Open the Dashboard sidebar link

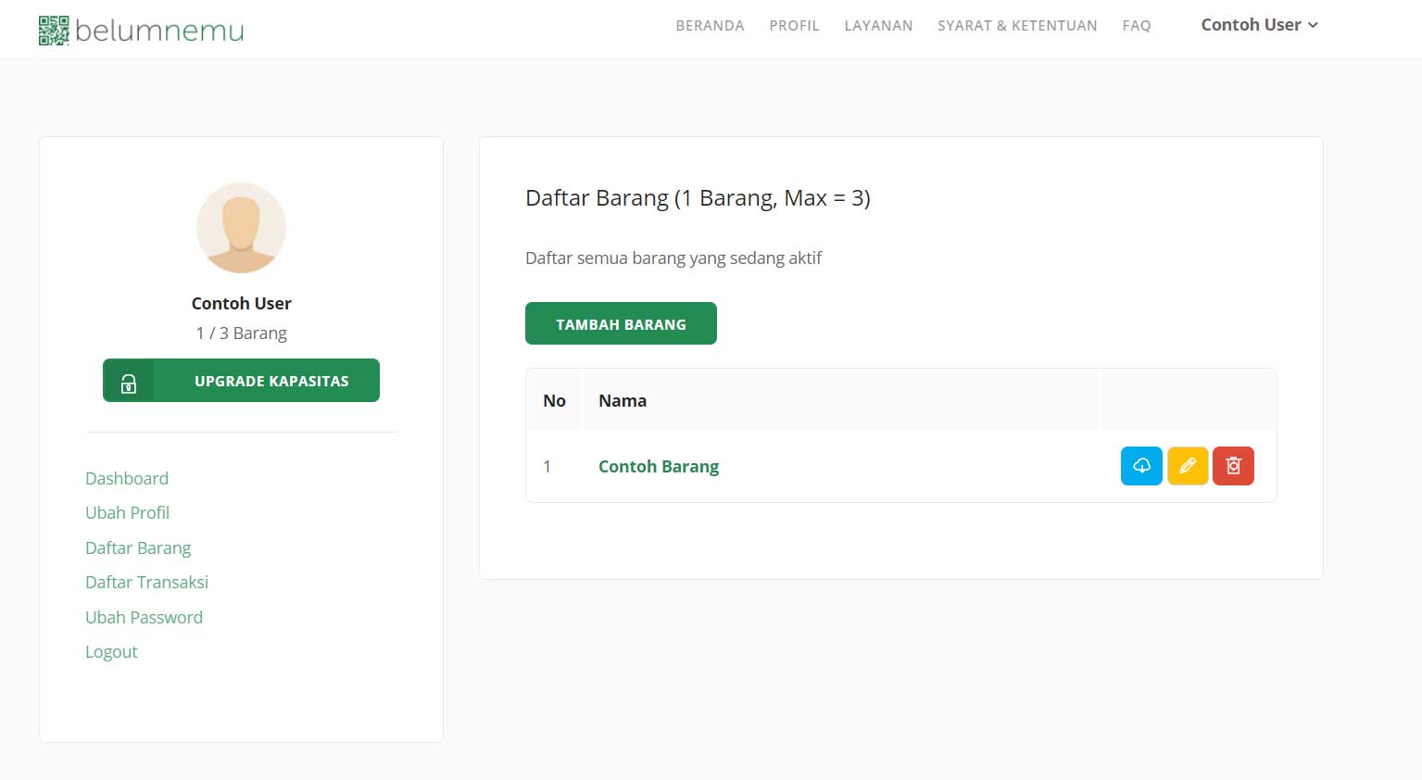pos(127,478)
